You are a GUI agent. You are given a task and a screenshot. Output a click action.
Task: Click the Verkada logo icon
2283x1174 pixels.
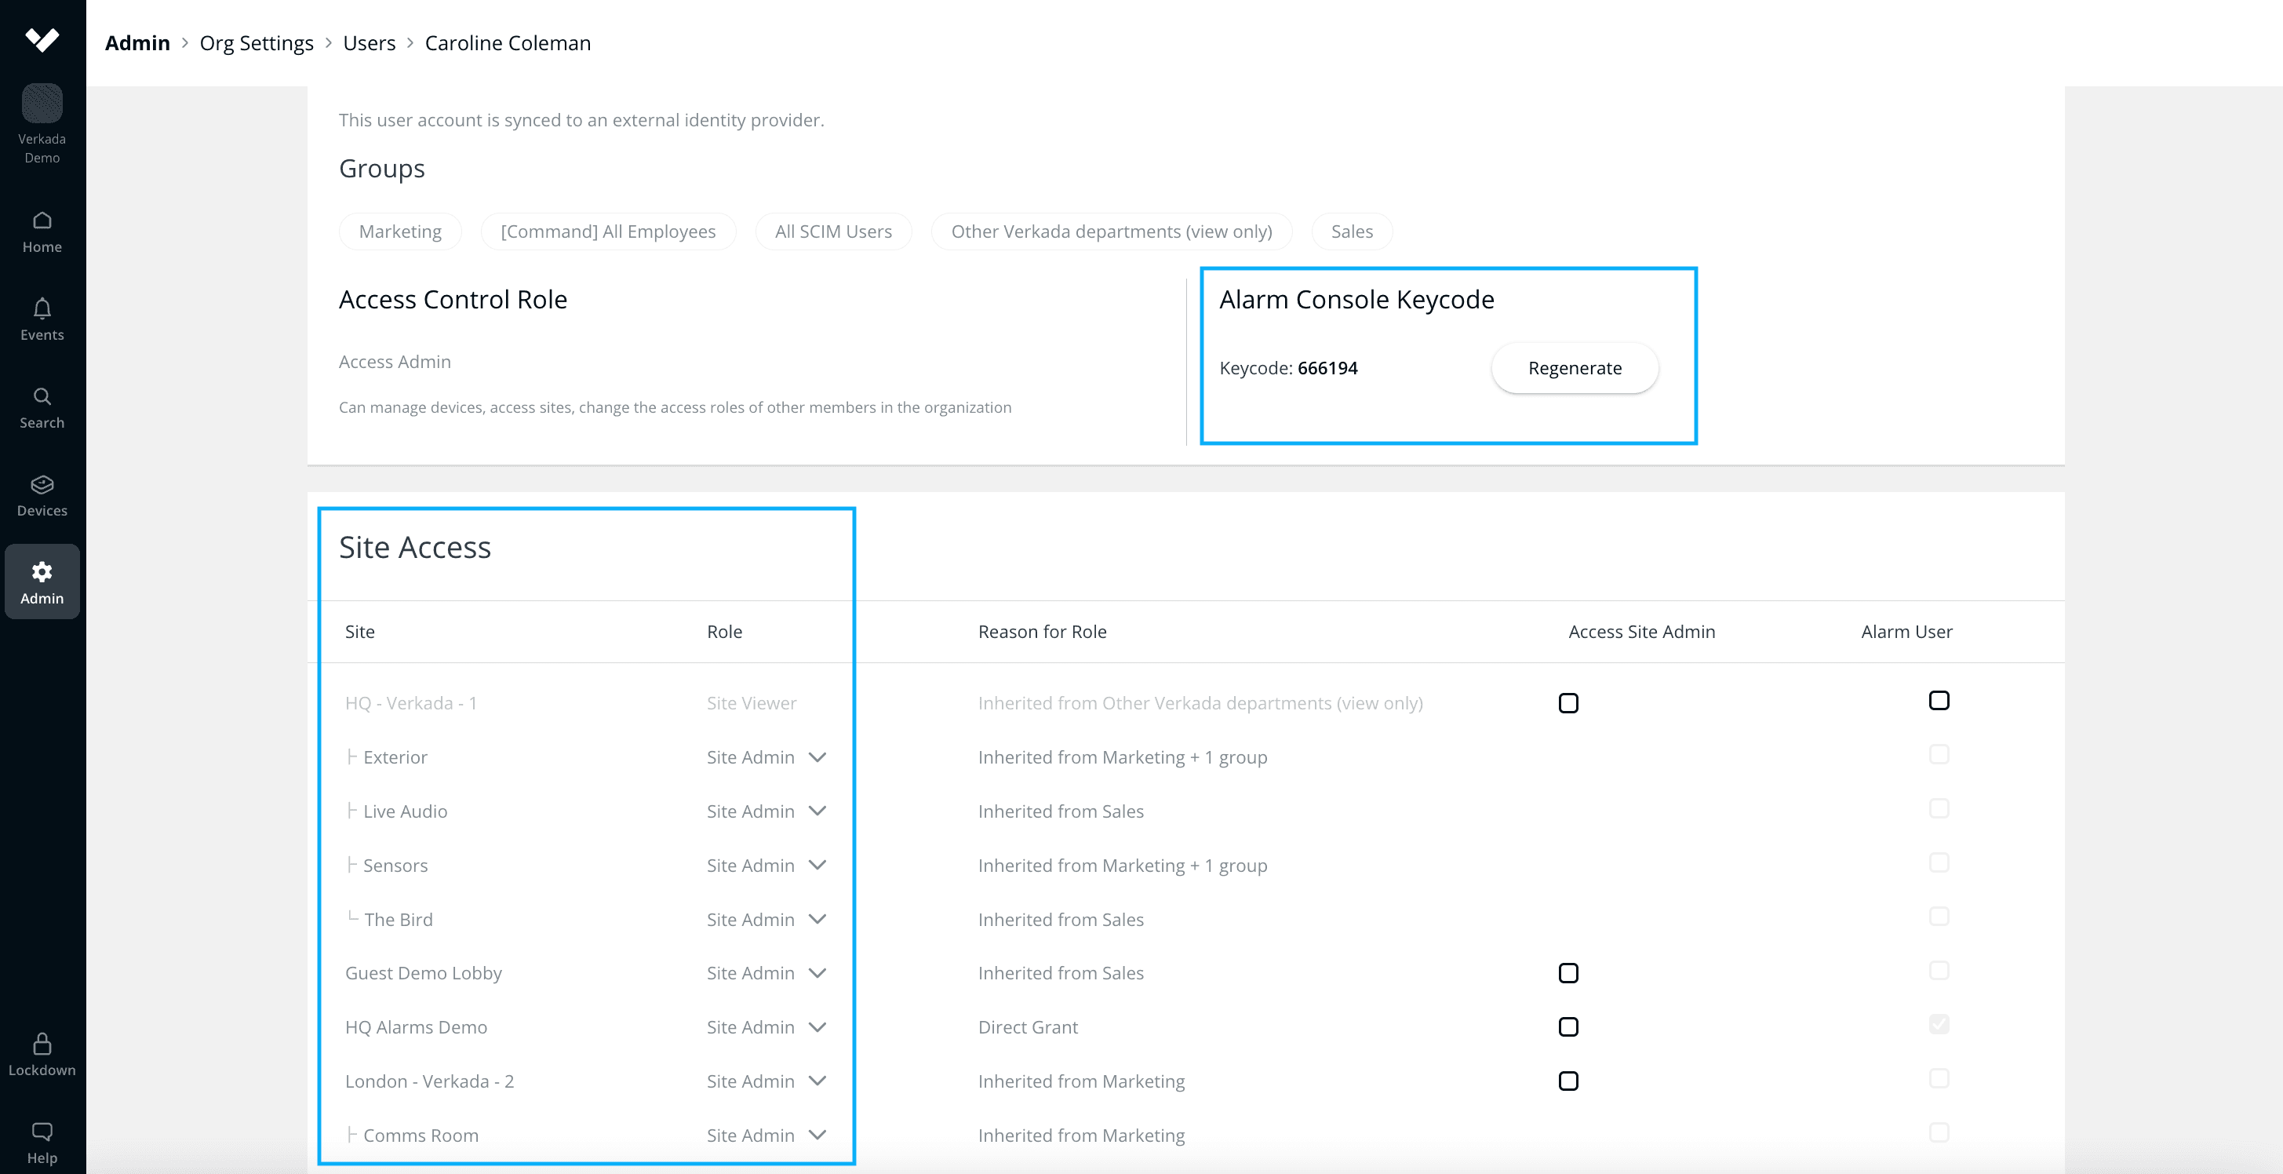pos(42,39)
